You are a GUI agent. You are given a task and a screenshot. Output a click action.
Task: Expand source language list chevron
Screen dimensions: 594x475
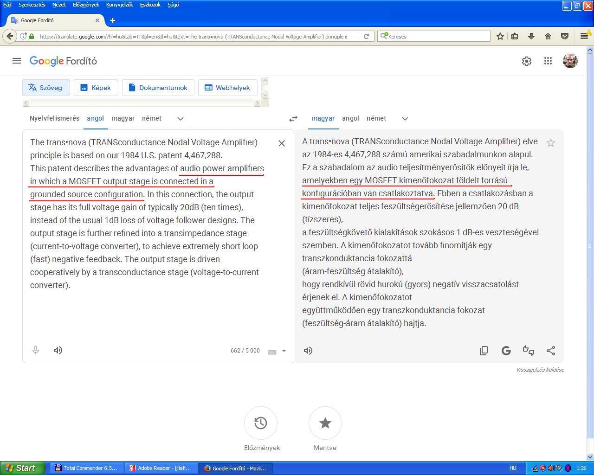pyautogui.click(x=181, y=119)
